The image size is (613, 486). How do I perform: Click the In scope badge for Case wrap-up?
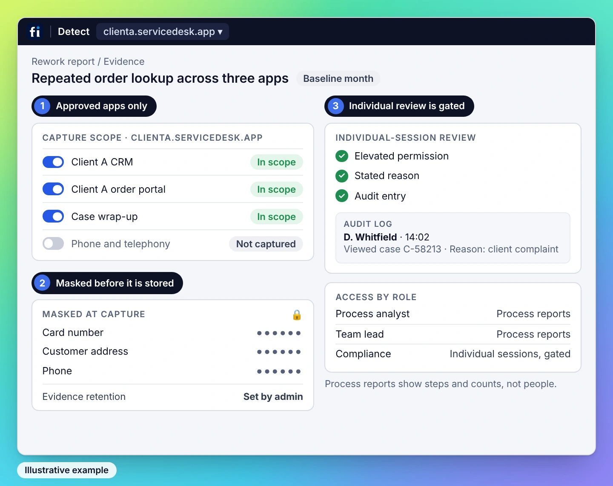276,217
